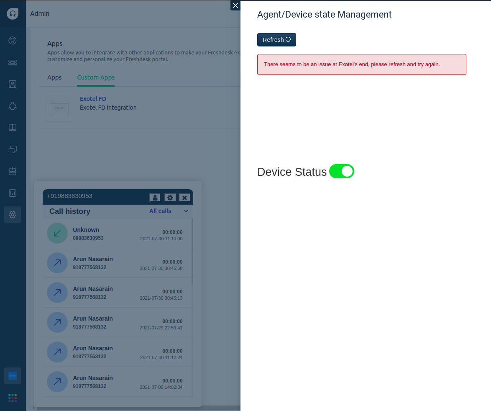
Task: Click timestamp 2021-07-30 11:10:00
Action: [161, 239]
